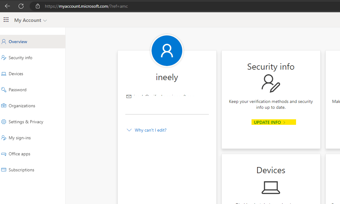Click the Devices laptop icon in sidebar
The image size is (340, 204).
click(x=4, y=74)
